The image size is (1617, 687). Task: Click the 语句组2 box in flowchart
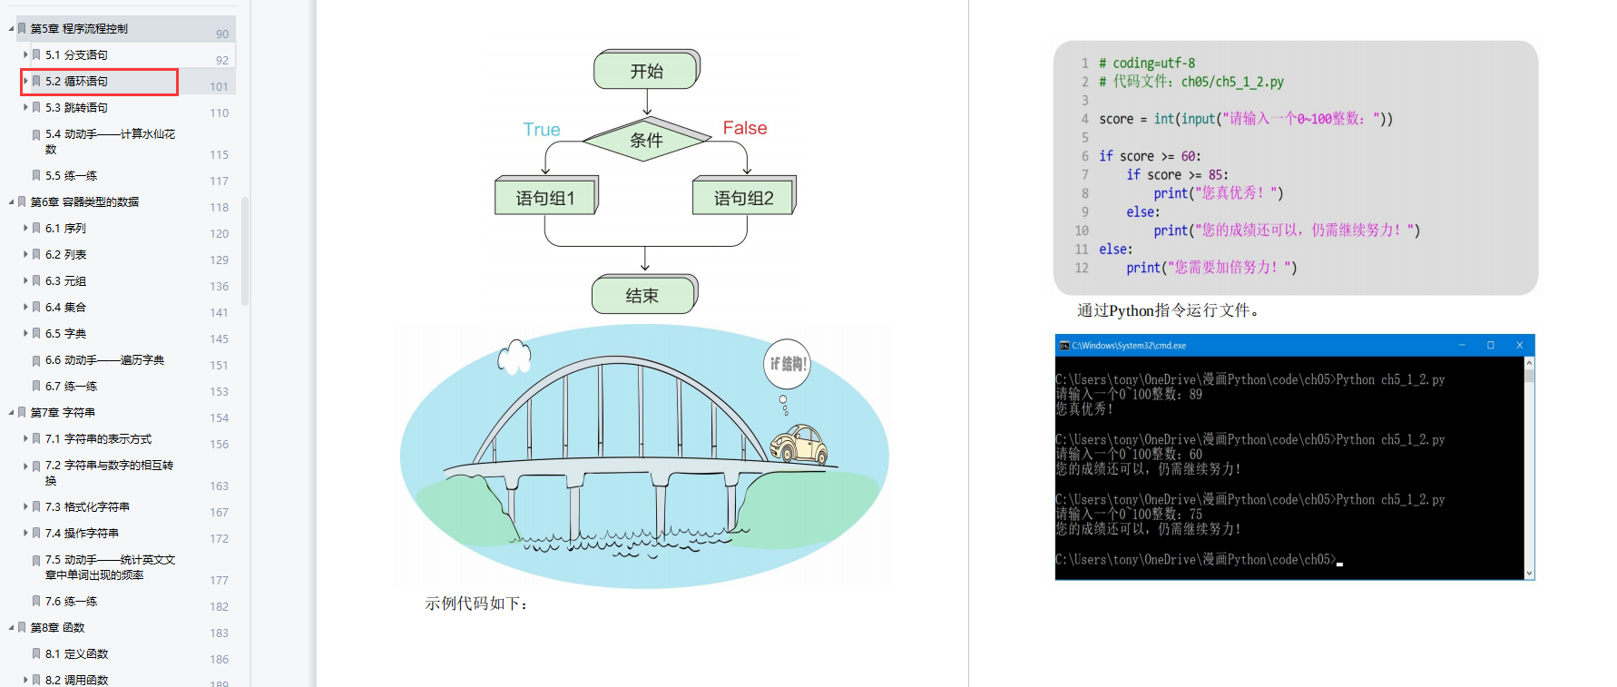(x=744, y=196)
